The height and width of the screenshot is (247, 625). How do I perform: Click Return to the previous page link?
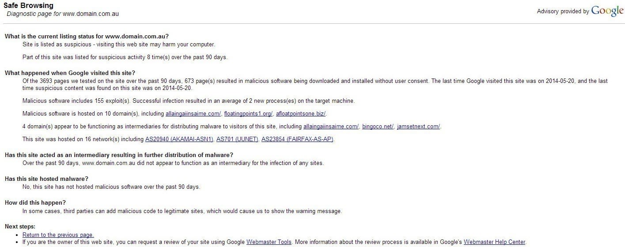58,235
